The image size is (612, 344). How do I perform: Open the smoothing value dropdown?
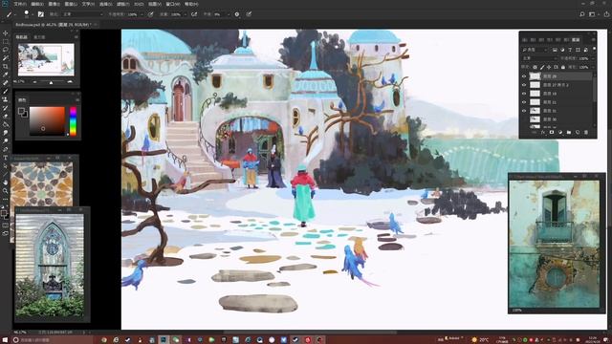229,14
